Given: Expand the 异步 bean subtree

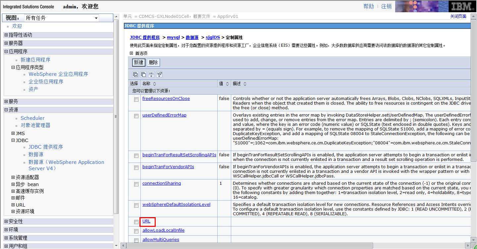Looking at the screenshot, I should tap(13, 184).
